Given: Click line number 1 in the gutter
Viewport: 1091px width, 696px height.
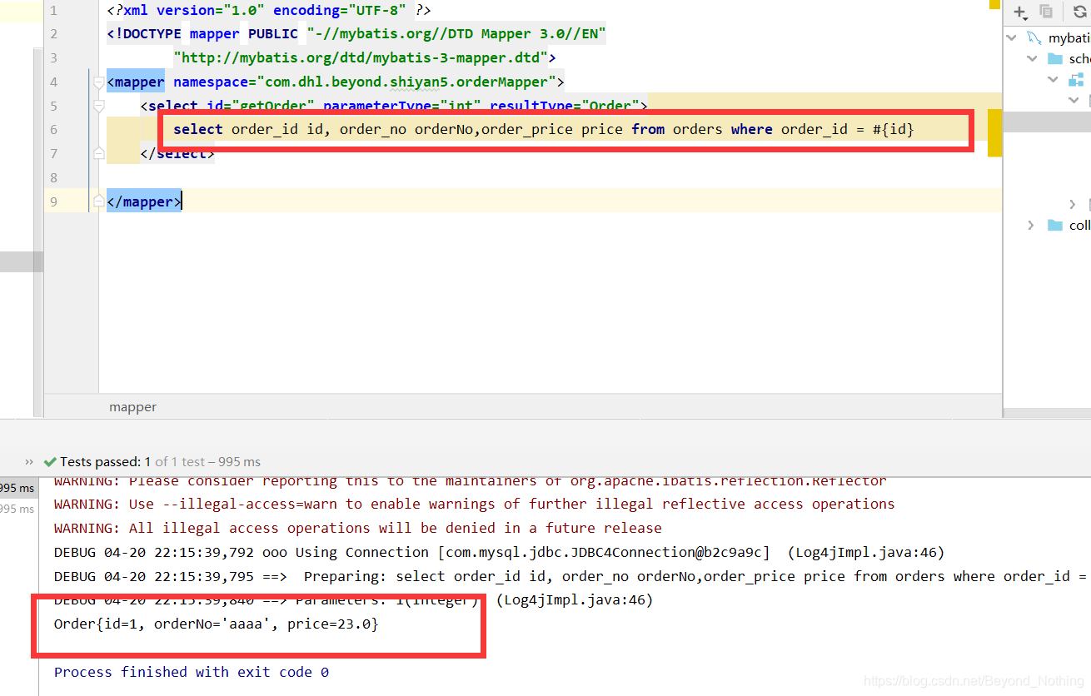Looking at the screenshot, I should tap(53, 11).
